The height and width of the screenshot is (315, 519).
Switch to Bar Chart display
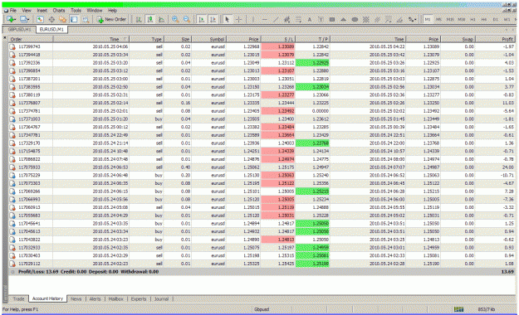pyautogui.click(x=139, y=20)
